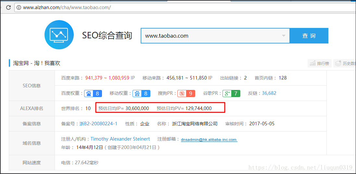The height and width of the screenshot is (174, 356).
Task: Click 预估日均IP value 30,600,000
Action: coord(137,108)
